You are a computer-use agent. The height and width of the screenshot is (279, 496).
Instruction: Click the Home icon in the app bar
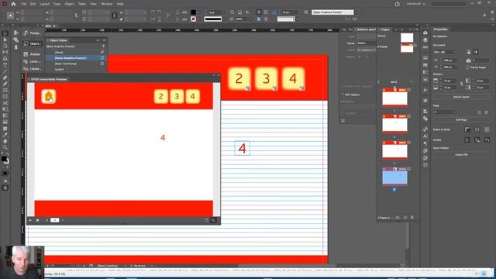13,4
